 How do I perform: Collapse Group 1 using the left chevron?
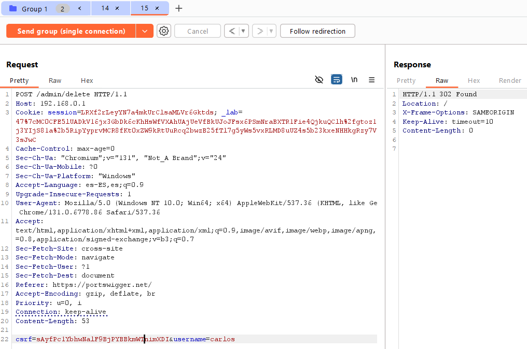tap(80, 8)
